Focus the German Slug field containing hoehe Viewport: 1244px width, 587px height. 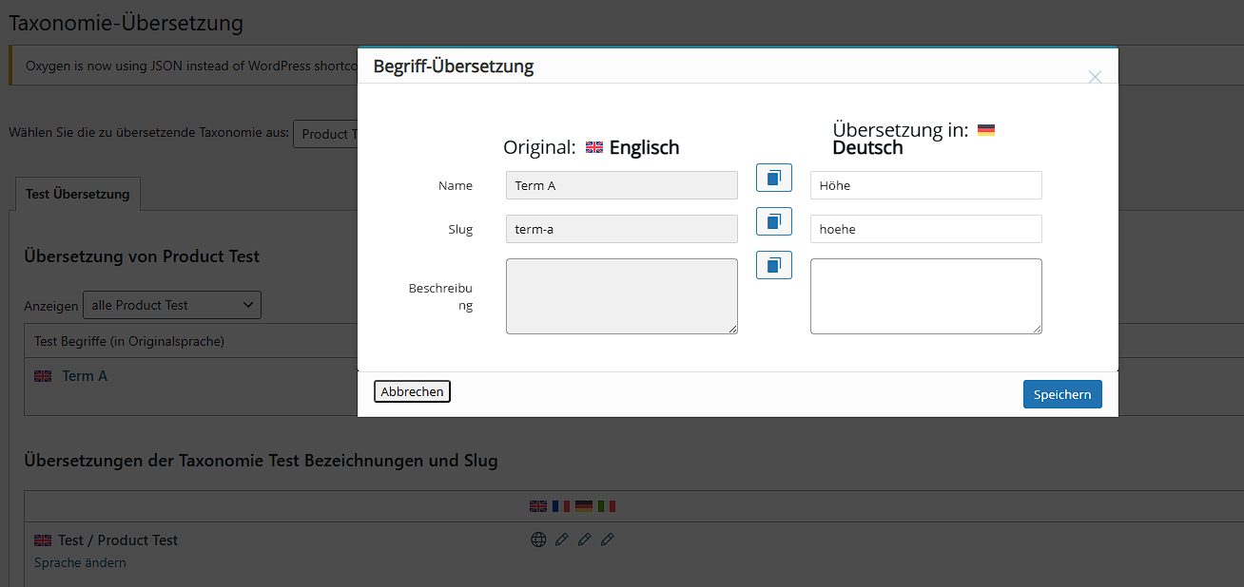pos(925,229)
